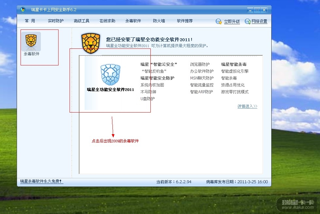Open the 软件推荐 tab
320x214 pixels.
click(185, 21)
